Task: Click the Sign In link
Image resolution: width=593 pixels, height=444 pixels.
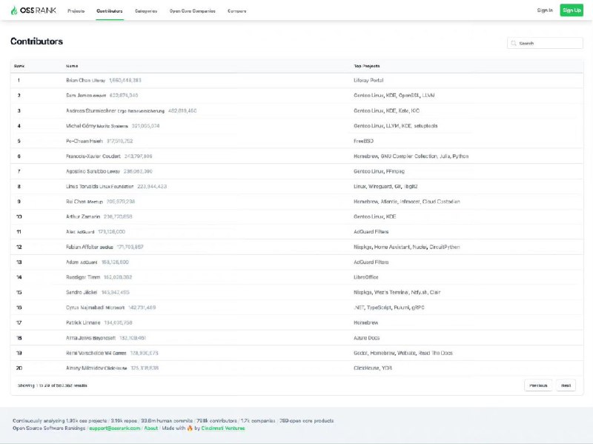Action: point(545,10)
